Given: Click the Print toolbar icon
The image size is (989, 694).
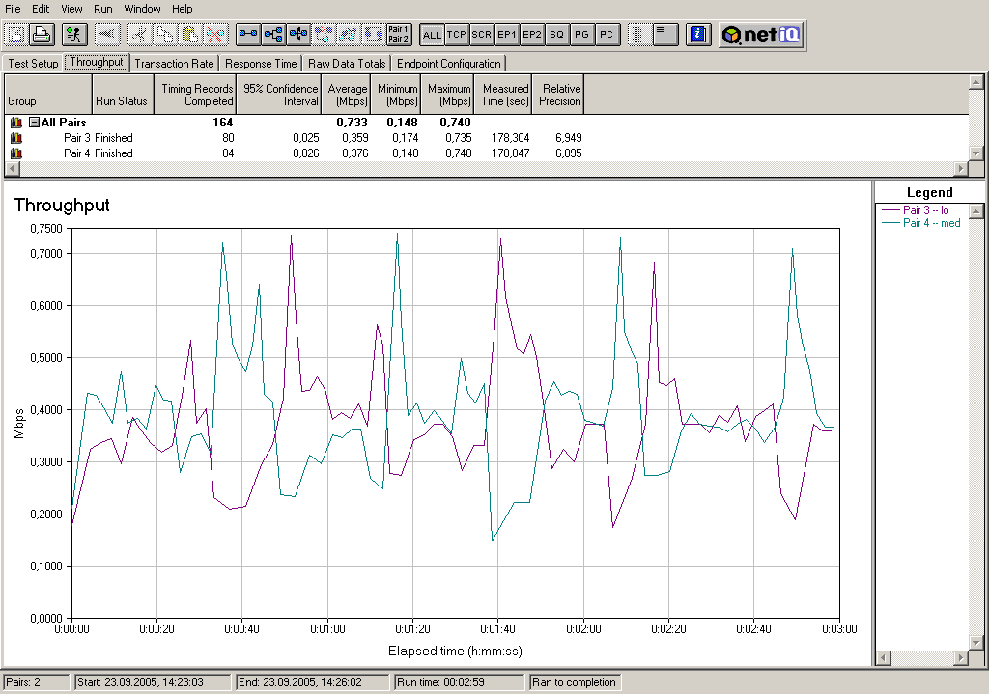Looking at the screenshot, I should [x=42, y=35].
